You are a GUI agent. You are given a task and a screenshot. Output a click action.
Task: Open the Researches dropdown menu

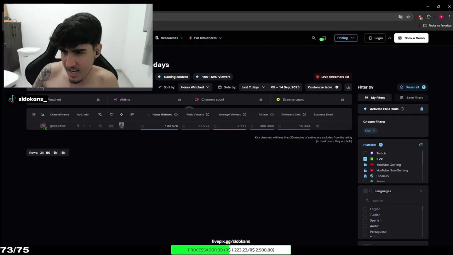tap(169, 38)
